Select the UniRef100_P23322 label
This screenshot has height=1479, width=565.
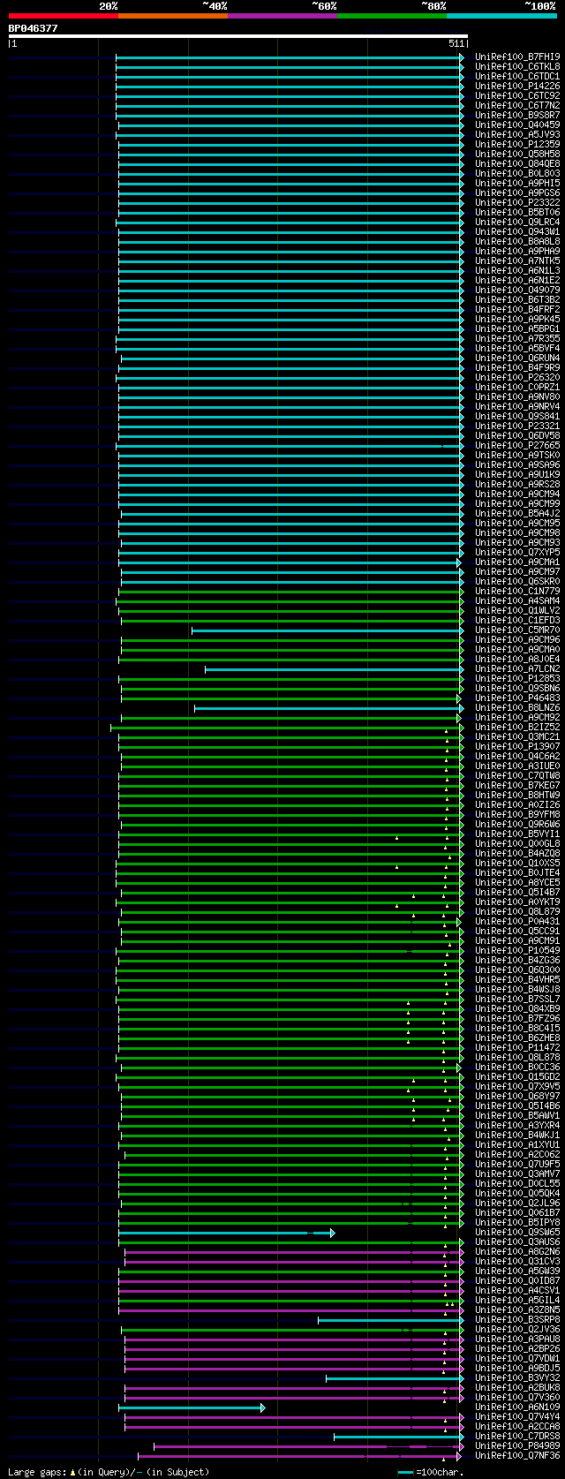point(517,202)
